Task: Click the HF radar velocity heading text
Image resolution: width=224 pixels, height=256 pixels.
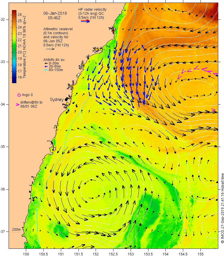Action: 92,9
